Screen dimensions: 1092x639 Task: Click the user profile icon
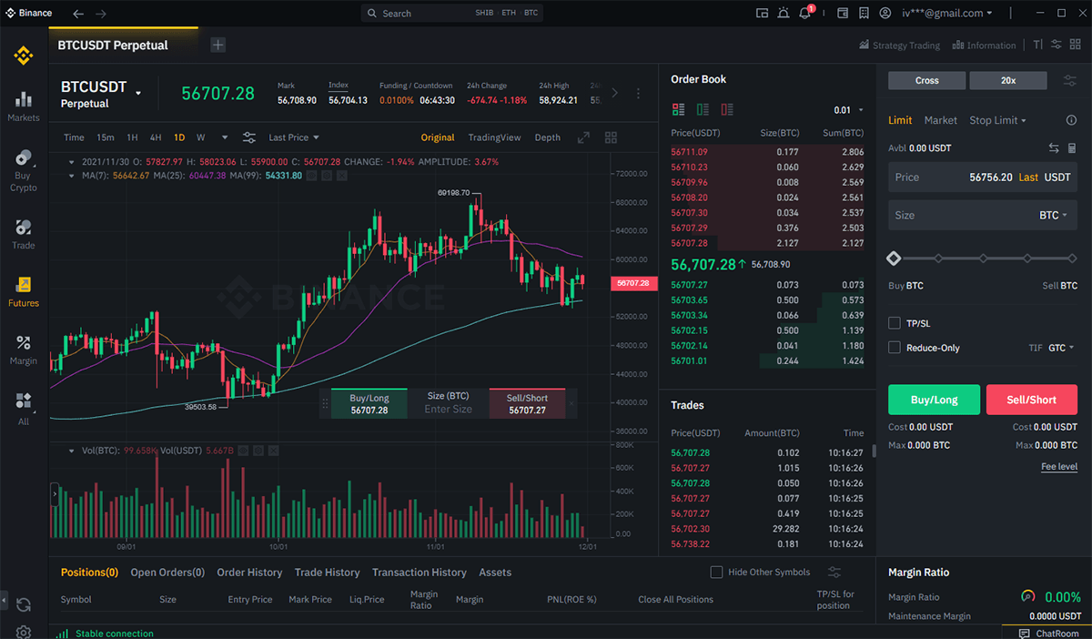885,13
